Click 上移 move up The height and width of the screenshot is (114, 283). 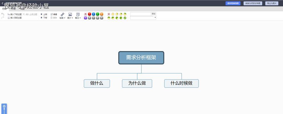point(44,14)
